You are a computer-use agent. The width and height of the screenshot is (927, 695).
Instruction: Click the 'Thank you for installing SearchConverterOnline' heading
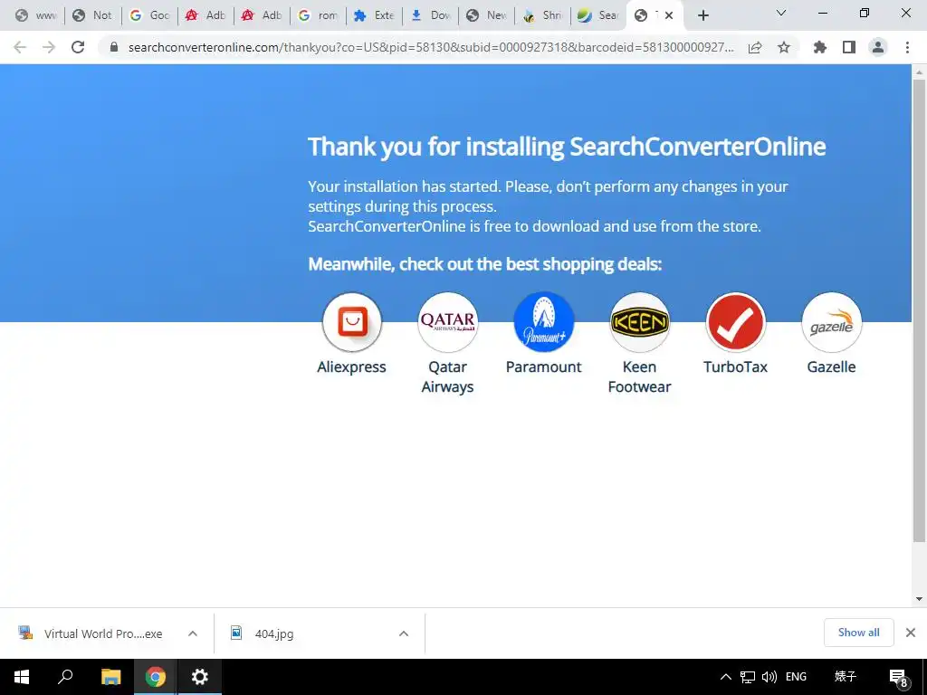(567, 147)
